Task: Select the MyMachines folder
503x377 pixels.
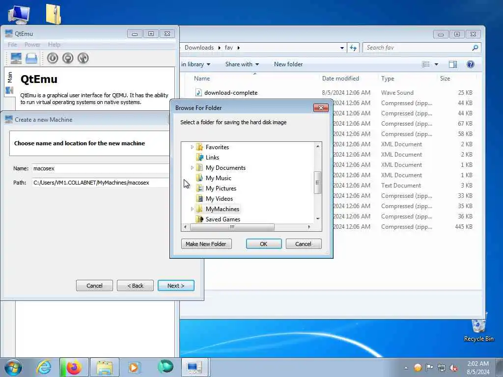Action: coord(223,209)
